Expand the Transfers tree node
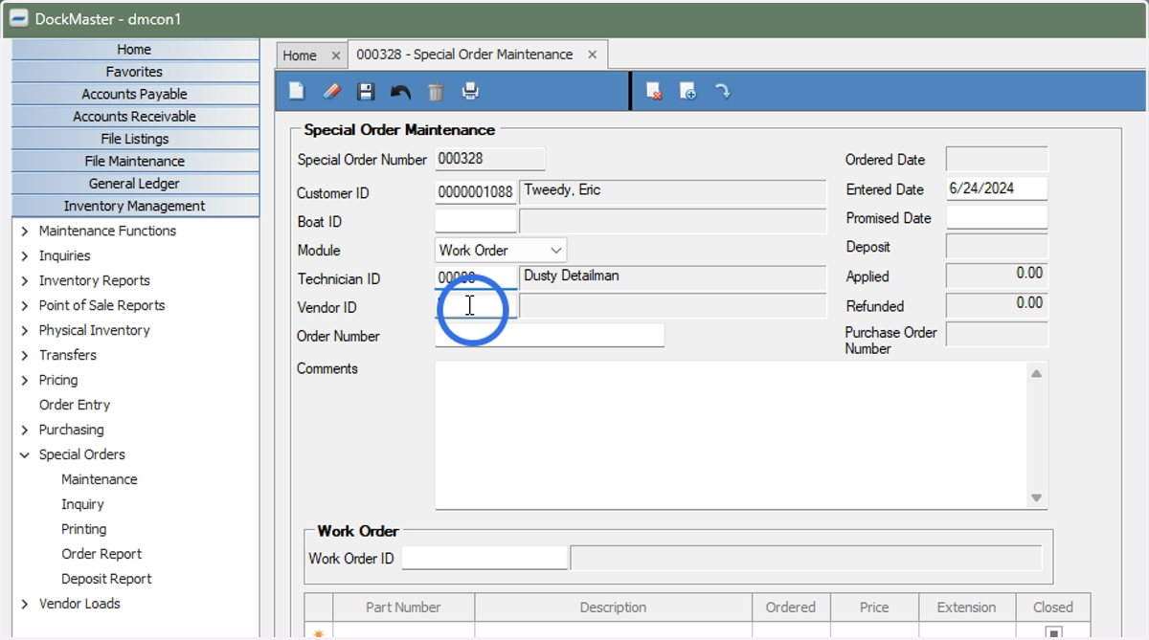 pyautogui.click(x=25, y=355)
